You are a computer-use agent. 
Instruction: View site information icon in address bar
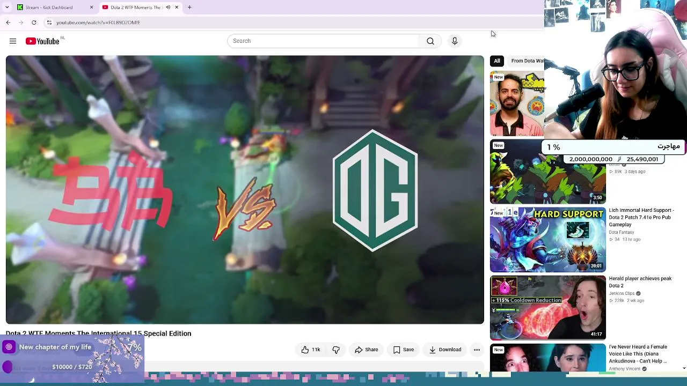point(49,23)
